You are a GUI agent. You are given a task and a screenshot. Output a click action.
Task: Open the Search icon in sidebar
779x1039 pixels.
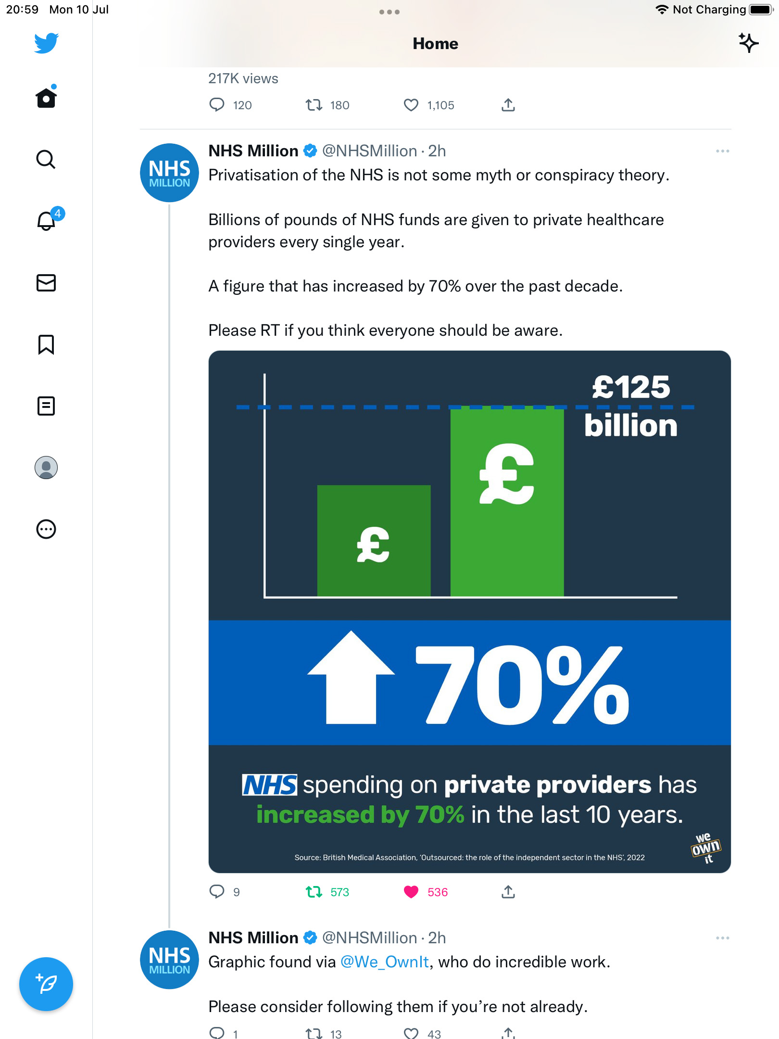click(46, 159)
